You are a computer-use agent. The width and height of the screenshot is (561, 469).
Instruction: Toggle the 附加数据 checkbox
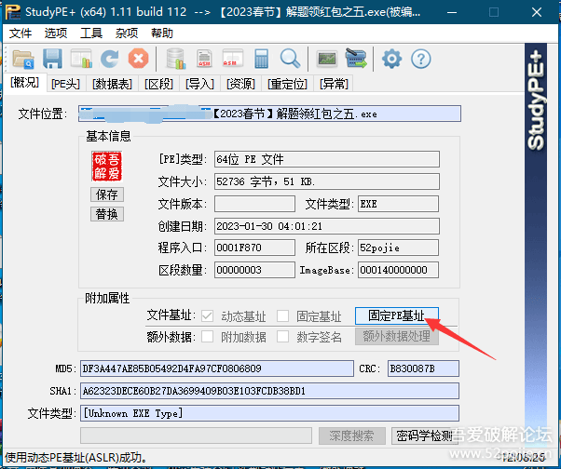coord(207,337)
